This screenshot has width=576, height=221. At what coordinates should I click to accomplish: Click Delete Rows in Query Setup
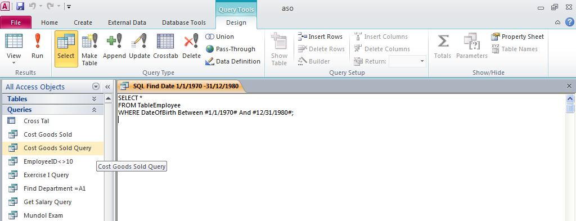321,49
